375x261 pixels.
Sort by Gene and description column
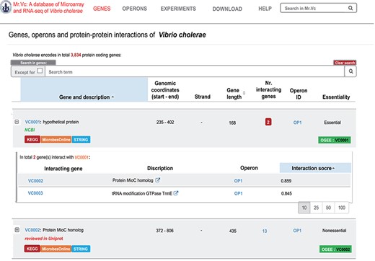click(x=84, y=89)
